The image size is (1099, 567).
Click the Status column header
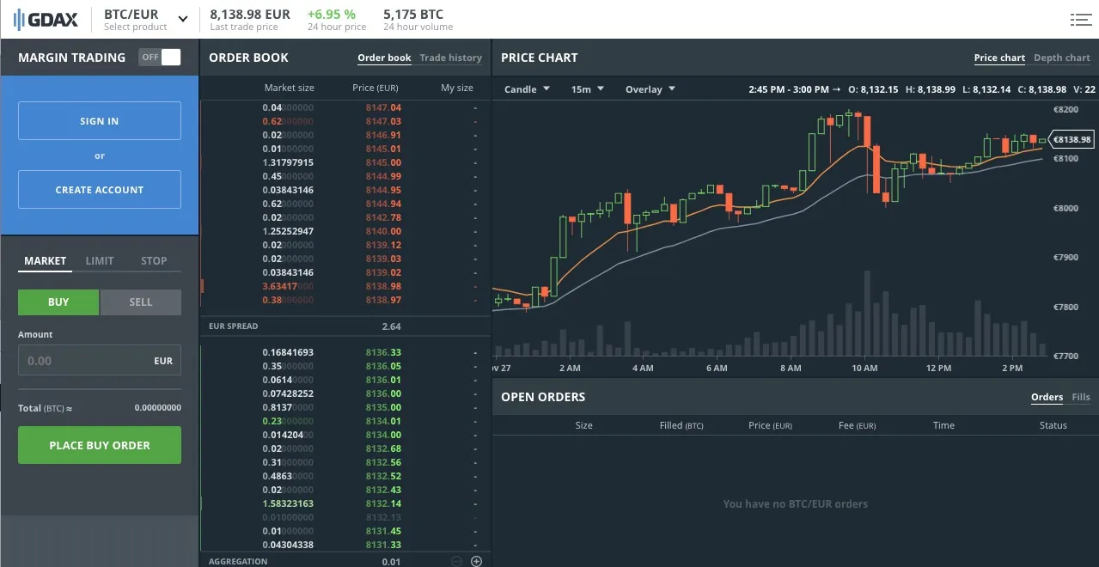tap(1053, 425)
